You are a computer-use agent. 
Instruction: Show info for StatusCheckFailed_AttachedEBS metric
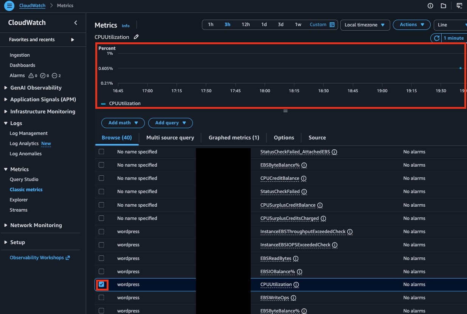335,152
